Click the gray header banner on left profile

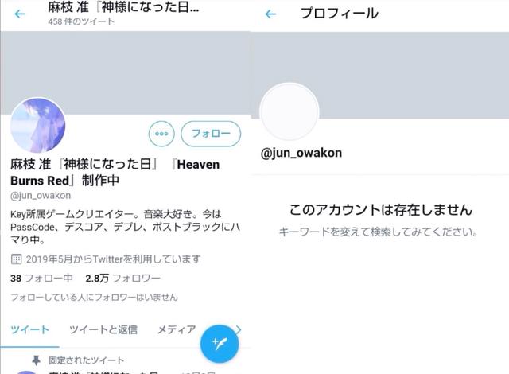pyautogui.click(x=126, y=72)
